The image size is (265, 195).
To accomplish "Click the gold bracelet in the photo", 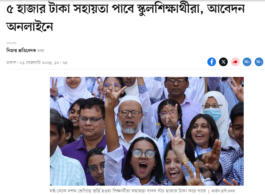I will pyautogui.click(x=185, y=161).
